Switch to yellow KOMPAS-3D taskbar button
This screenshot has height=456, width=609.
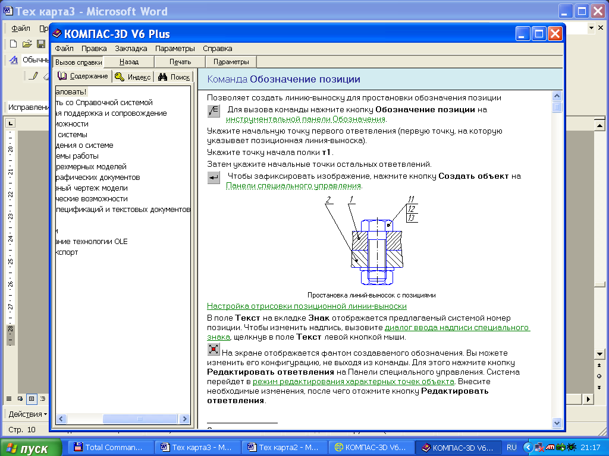point(371,448)
